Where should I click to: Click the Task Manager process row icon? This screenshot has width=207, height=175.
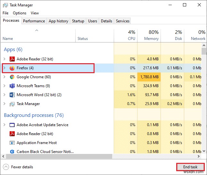(12, 104)
